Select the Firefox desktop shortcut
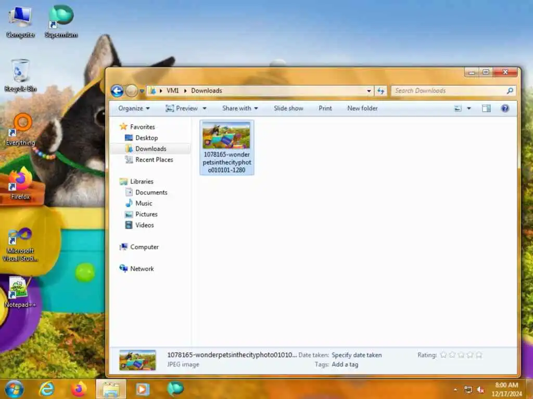This screenshot has width=533, height=399. 20,183
